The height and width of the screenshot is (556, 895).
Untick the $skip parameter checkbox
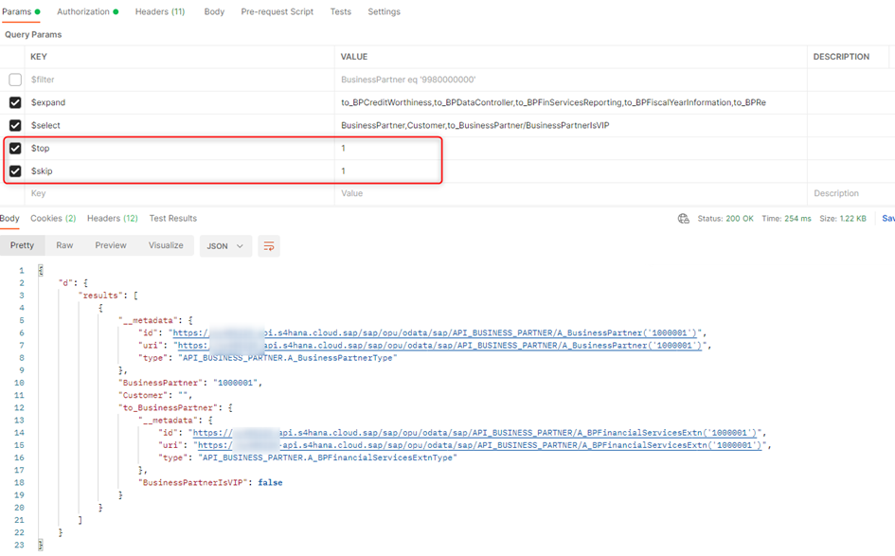click(x=15, y=171)
